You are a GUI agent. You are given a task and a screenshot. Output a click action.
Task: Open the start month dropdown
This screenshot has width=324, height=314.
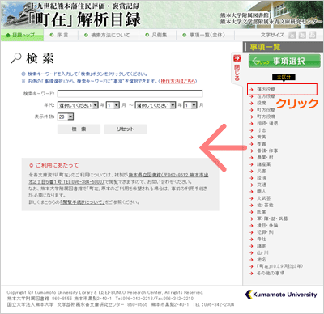pos(113,105)
